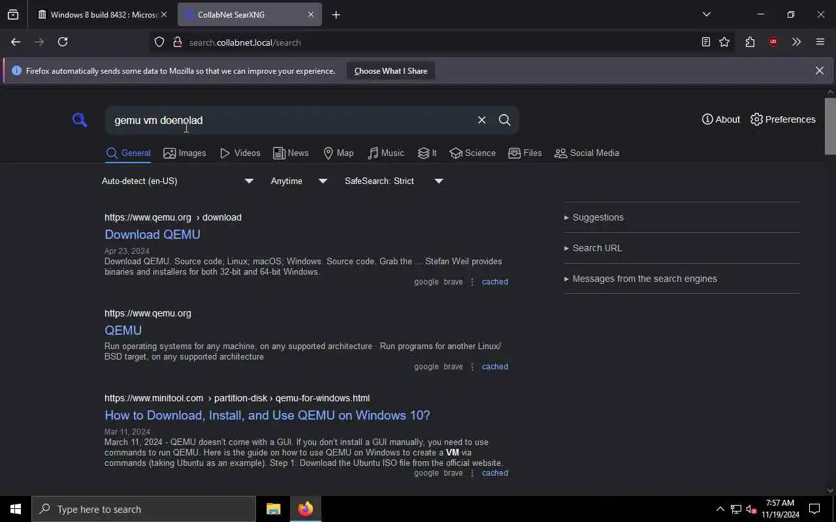Click the address bar URL
This screenshot has height=522, width=836.
tap(245, 42)
